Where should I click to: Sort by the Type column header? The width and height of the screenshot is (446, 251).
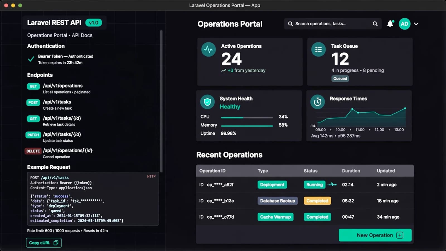(263, 171)
